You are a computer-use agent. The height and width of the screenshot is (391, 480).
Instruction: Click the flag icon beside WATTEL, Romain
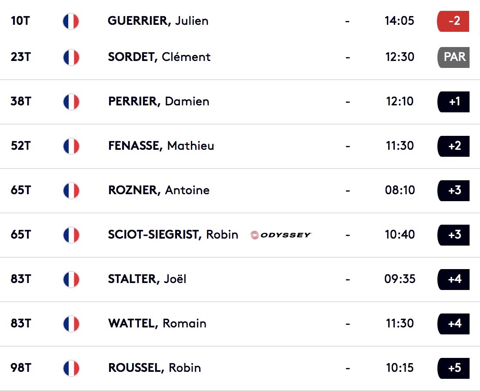[71, 324]
